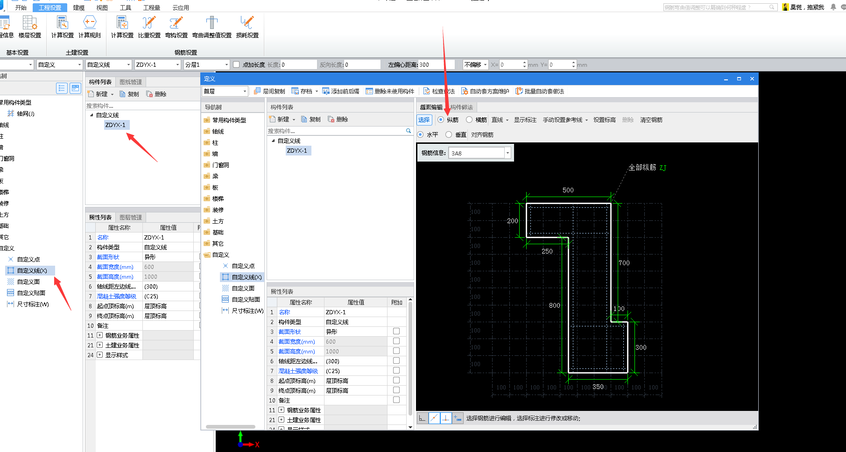Tick 附加 checkbox for 备注 row

396,400
